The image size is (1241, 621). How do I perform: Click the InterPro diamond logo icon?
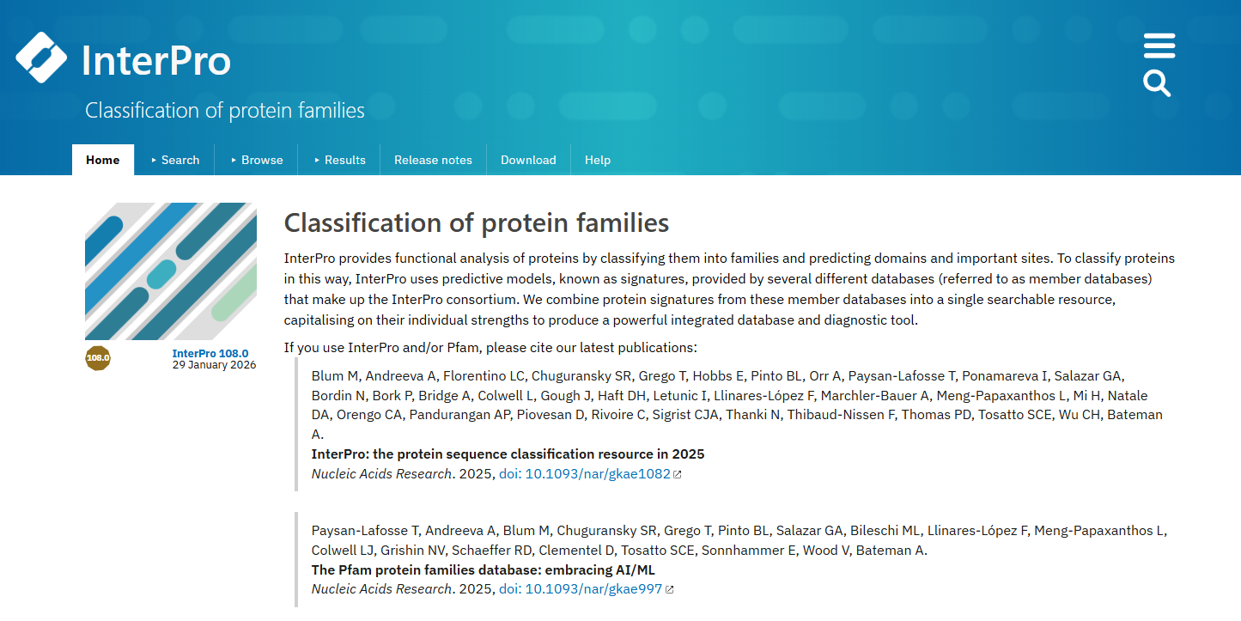pyautogui.click(x=41, y=58)
